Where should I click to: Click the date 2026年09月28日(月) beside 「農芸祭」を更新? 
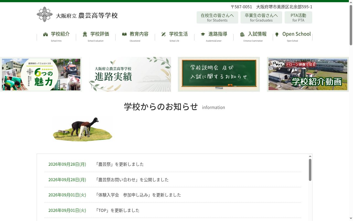[x=67, y=164]
